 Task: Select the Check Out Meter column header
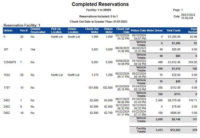(x=92, y=30)
